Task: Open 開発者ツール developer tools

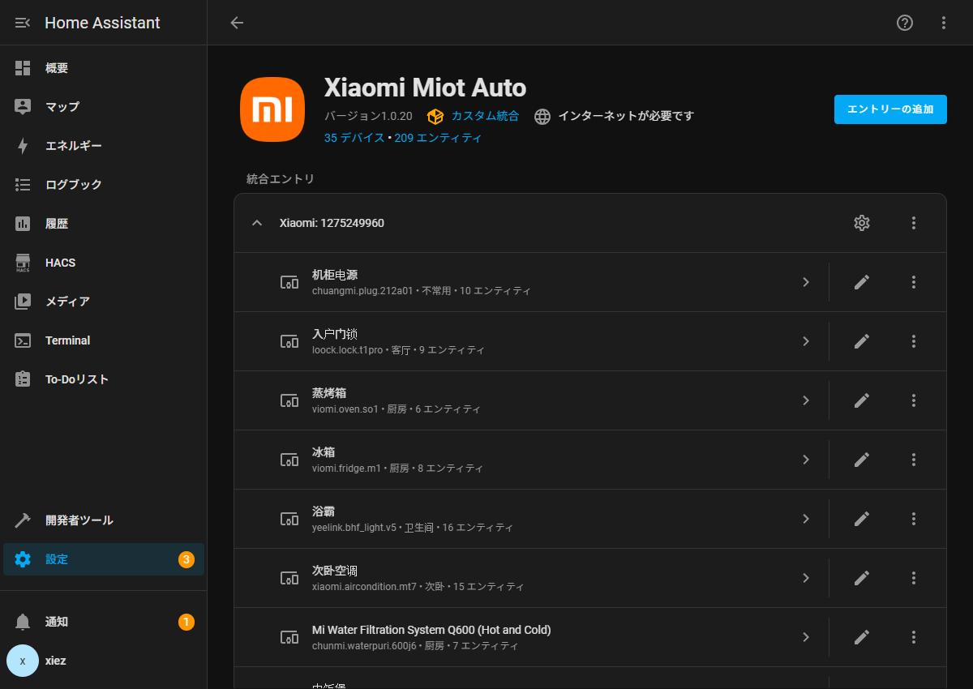Action: (x=104, y=520)
